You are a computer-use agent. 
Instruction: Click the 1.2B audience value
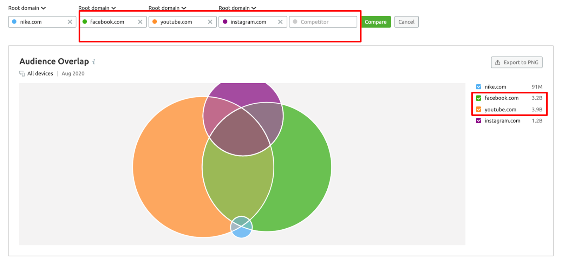tap(537, 120)
